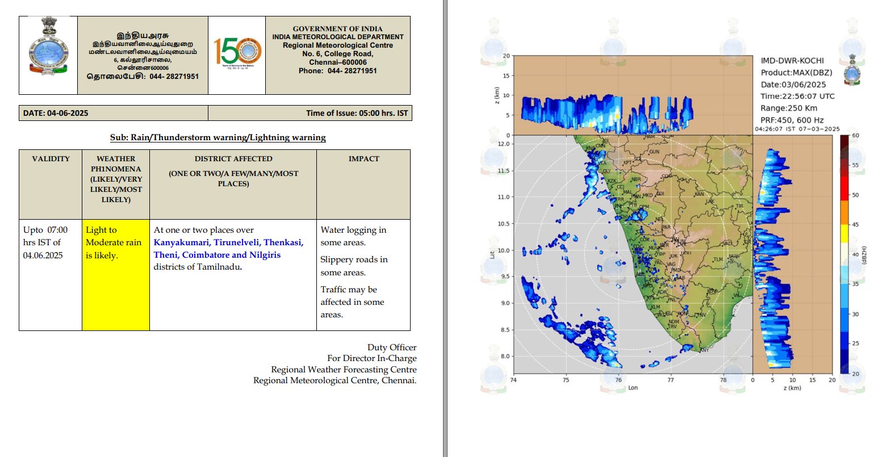This screenshot has height=457, width=878.
Task: Click the IMD logo beside the radar product info
Action: pos(852,72)
